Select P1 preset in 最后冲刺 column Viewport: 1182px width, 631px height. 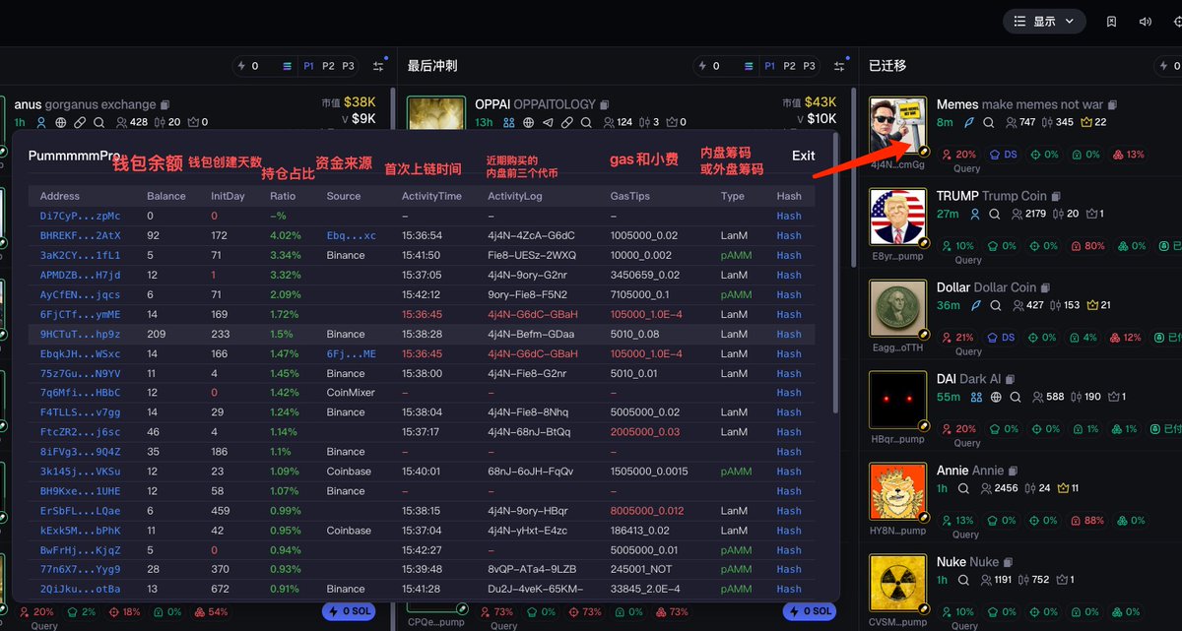[x=769, y=66]
